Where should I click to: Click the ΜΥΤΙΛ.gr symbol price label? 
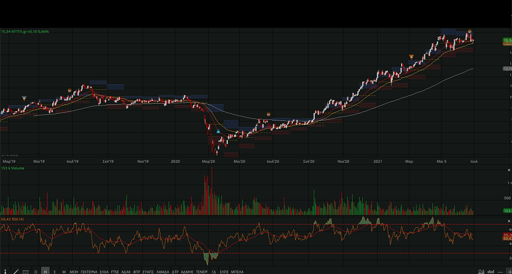[25, 32]
